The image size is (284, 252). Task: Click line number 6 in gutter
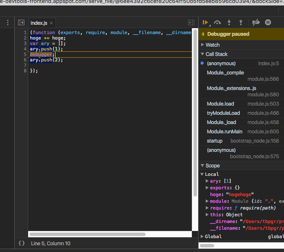coord(25,60)
